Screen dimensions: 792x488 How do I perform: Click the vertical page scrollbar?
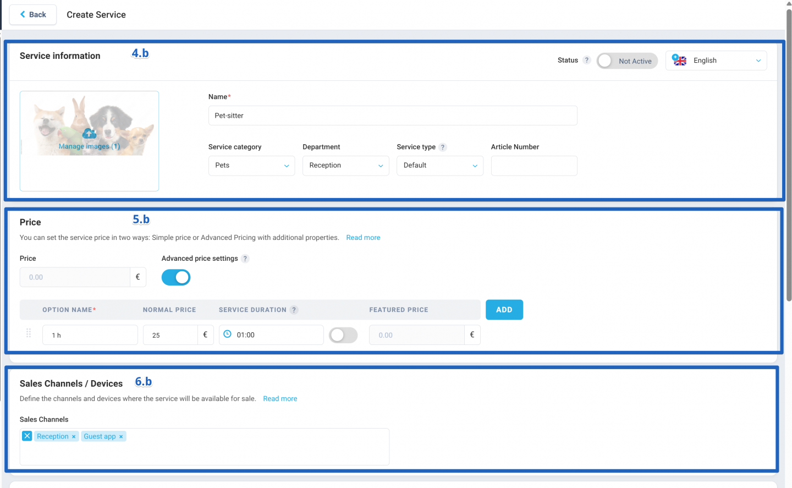click(789, 154)
